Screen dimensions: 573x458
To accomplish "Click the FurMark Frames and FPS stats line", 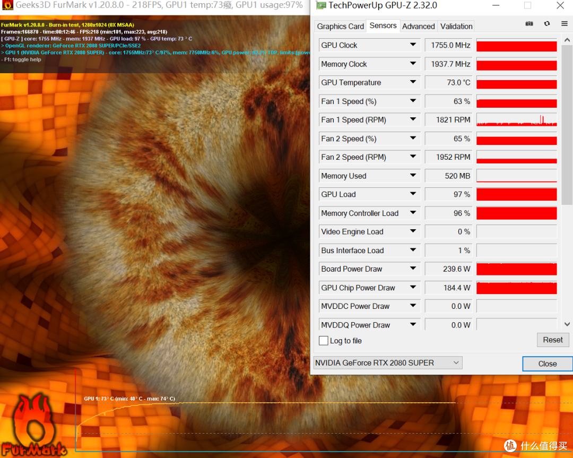I will 84,32.
